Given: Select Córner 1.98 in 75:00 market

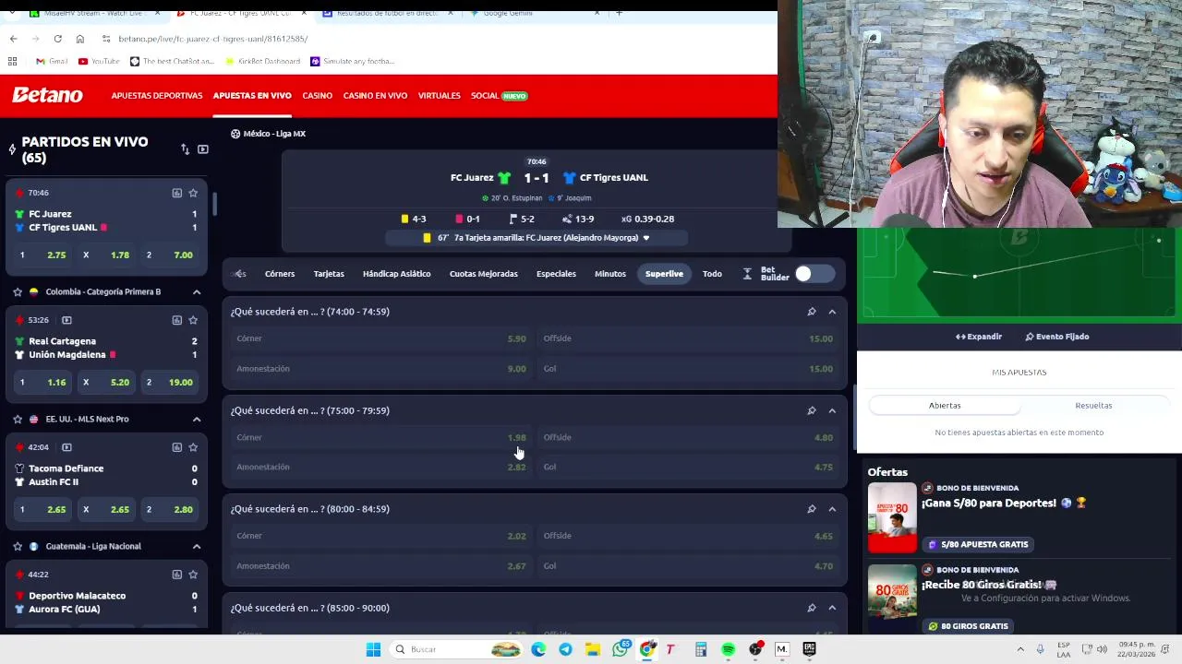Looking at the screenshot, I should [x=380, y=437].
